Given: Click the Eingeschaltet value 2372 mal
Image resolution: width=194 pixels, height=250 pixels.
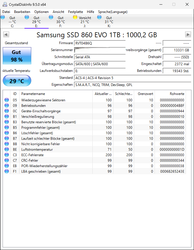Looking at the screenshot, I should pyautogui.click(x=177, y=64).
